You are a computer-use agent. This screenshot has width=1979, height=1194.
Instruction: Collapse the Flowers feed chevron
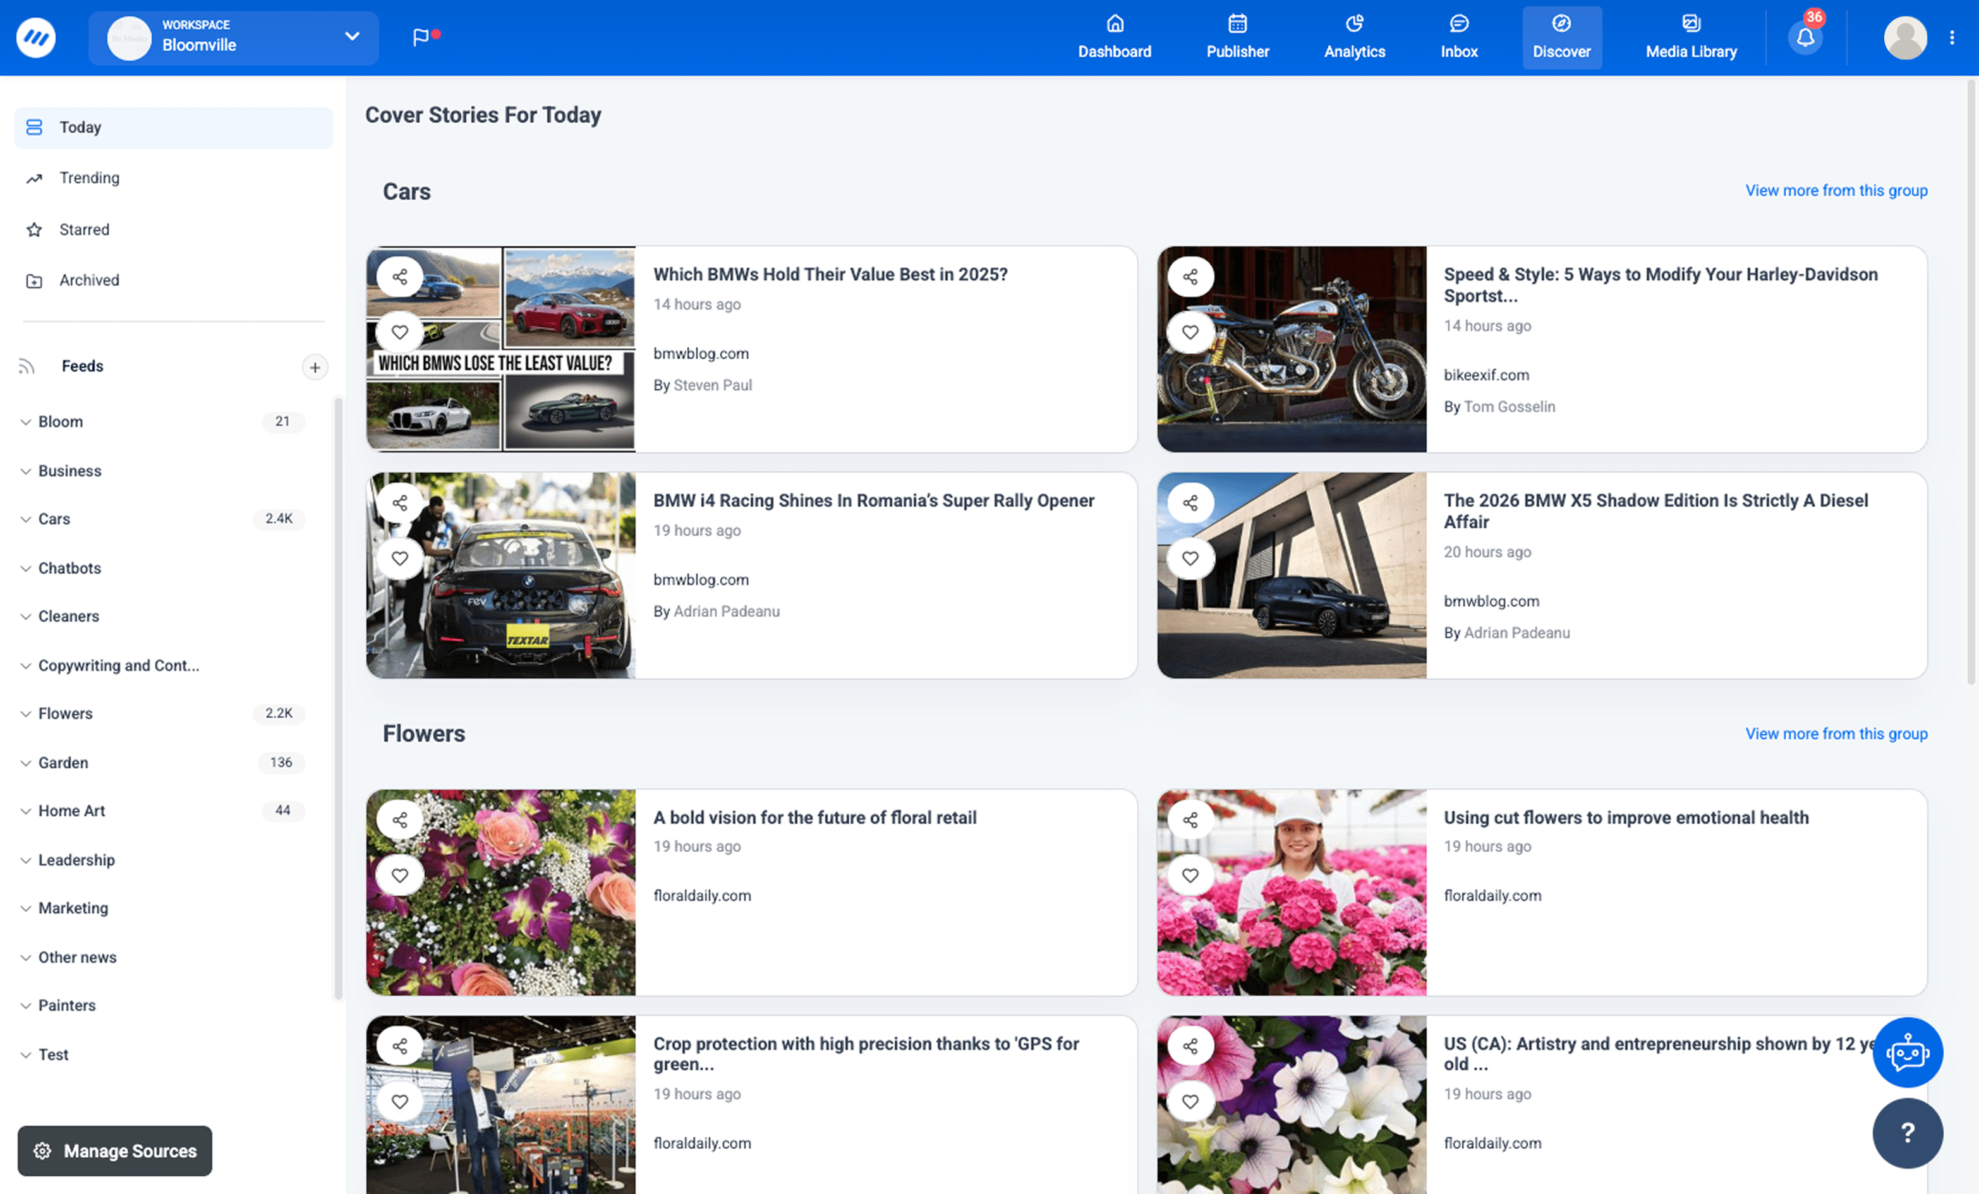tap(26, 713)
